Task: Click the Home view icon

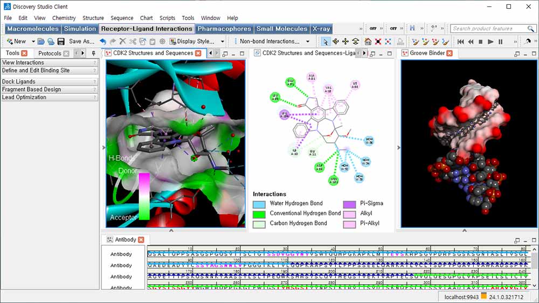Action: 368,42
